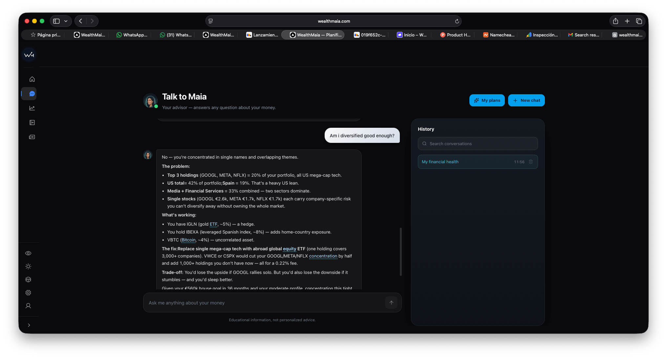
Task: Send message with arrow button
Action: (391, 302)
